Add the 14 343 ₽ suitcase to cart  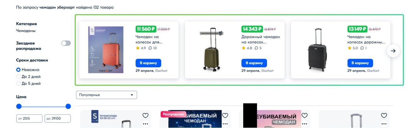point(254,63)
